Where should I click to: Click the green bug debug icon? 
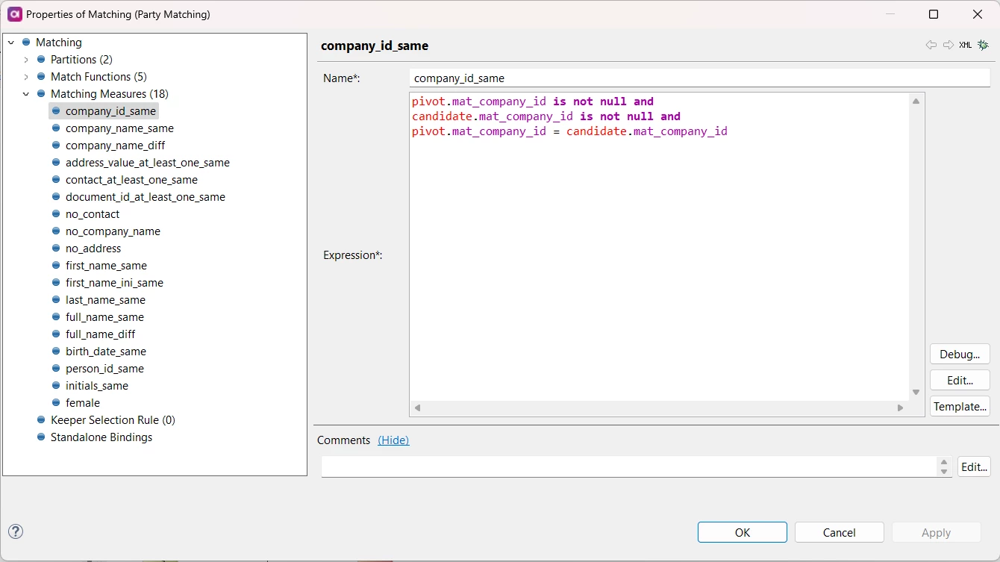[x=983, y=45]
